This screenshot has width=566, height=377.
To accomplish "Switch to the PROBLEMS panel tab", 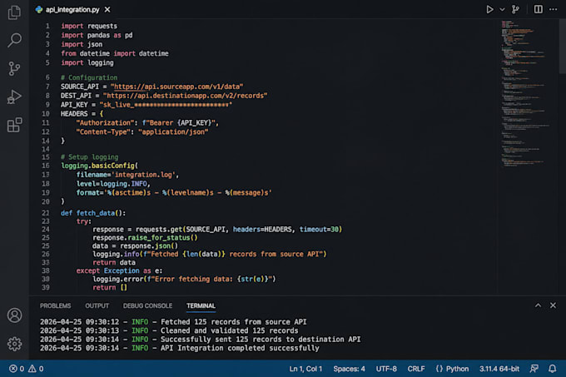I will pos(55,305).
